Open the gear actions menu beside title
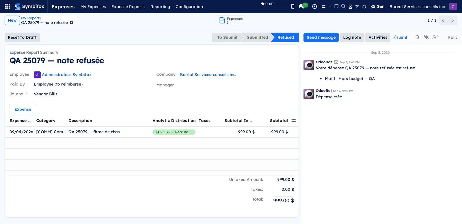The image size is (462, 224). [71, 23]
